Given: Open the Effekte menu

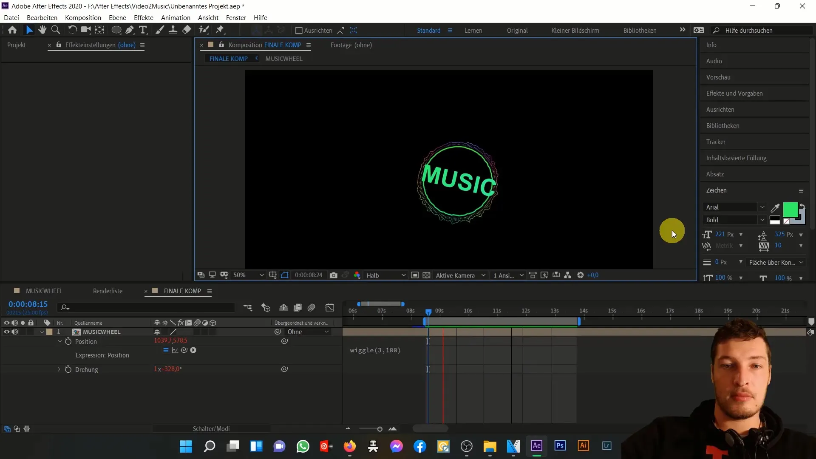Looking at the screenshot, I should point(143,17).
